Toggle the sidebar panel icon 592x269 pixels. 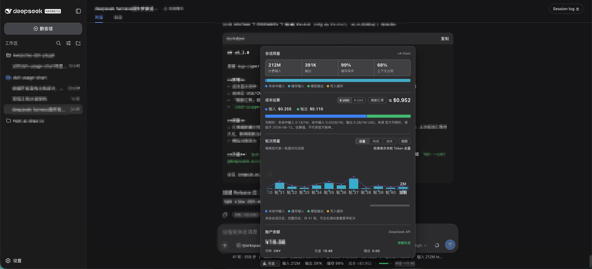point(78,11)
